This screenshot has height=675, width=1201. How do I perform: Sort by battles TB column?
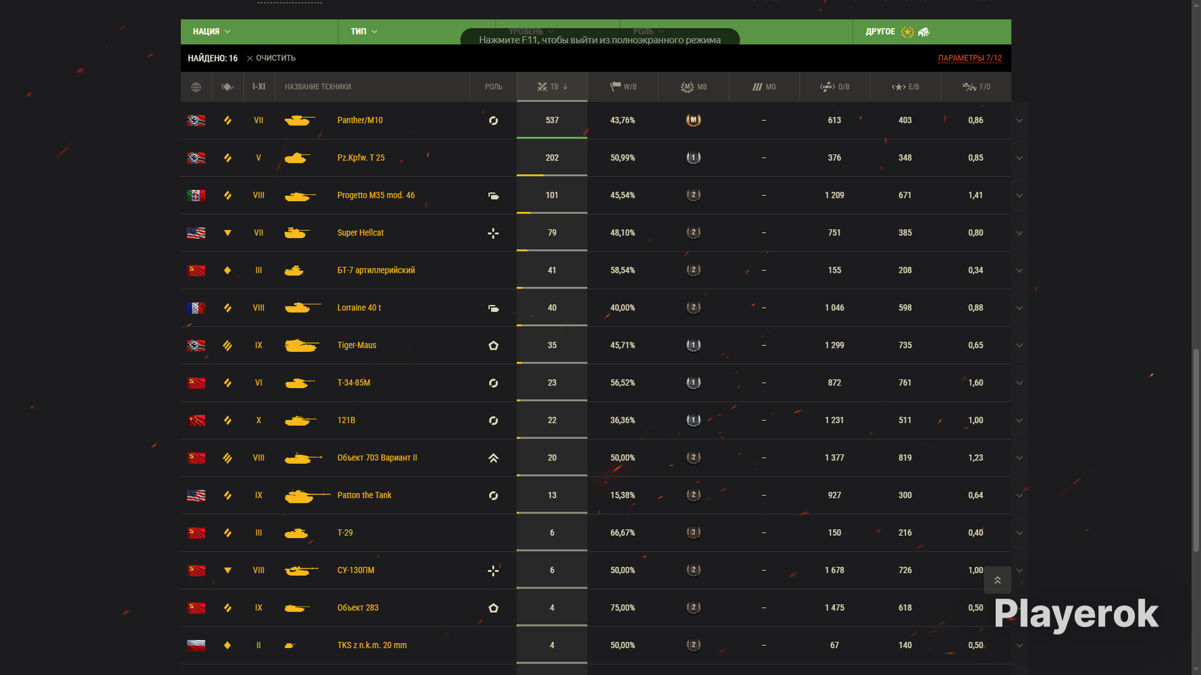click(552, 87)
